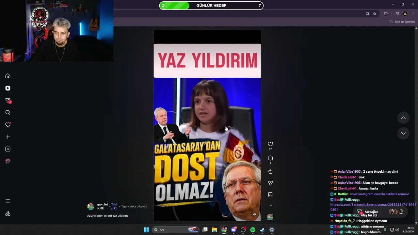Open Discord from the taskbar
This screenshot has width=418, height=235.
coord(233,230)
